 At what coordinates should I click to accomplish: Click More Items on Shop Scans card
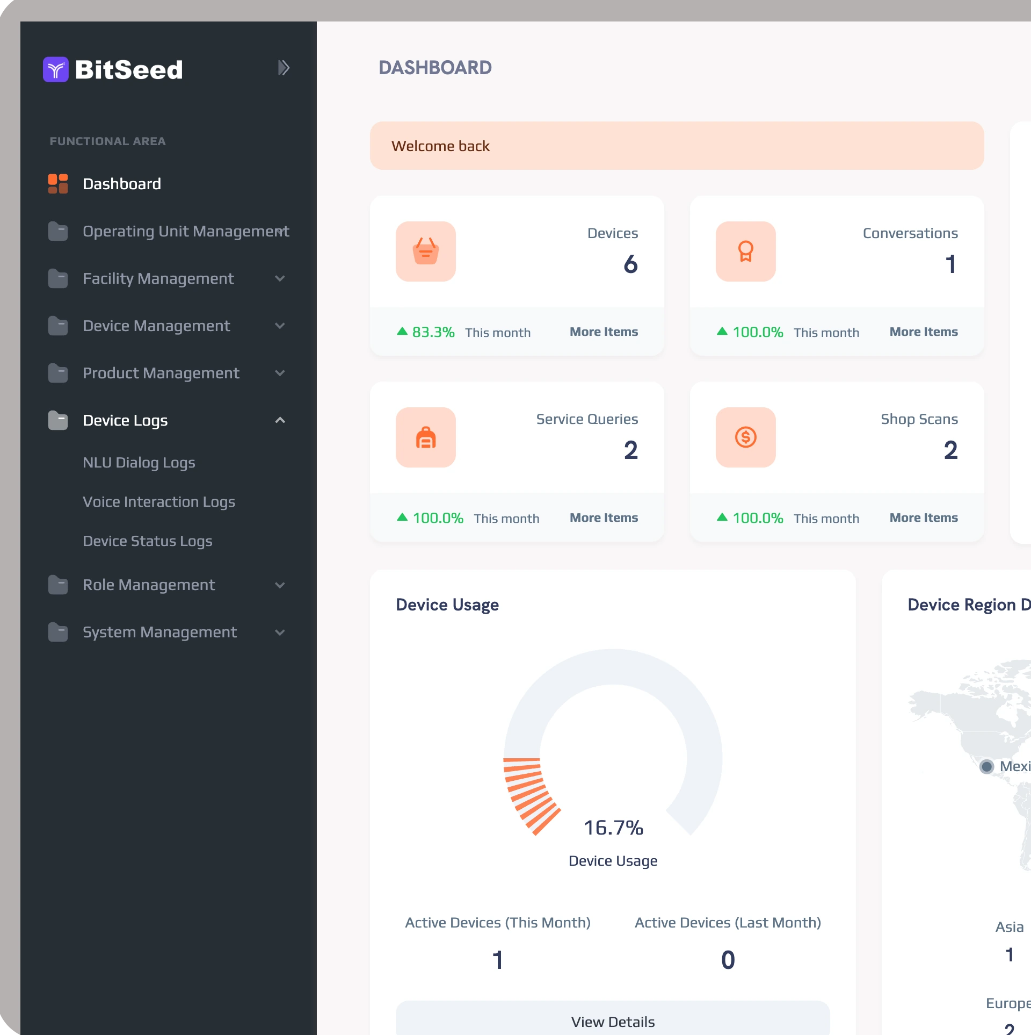tap(924, 517)
